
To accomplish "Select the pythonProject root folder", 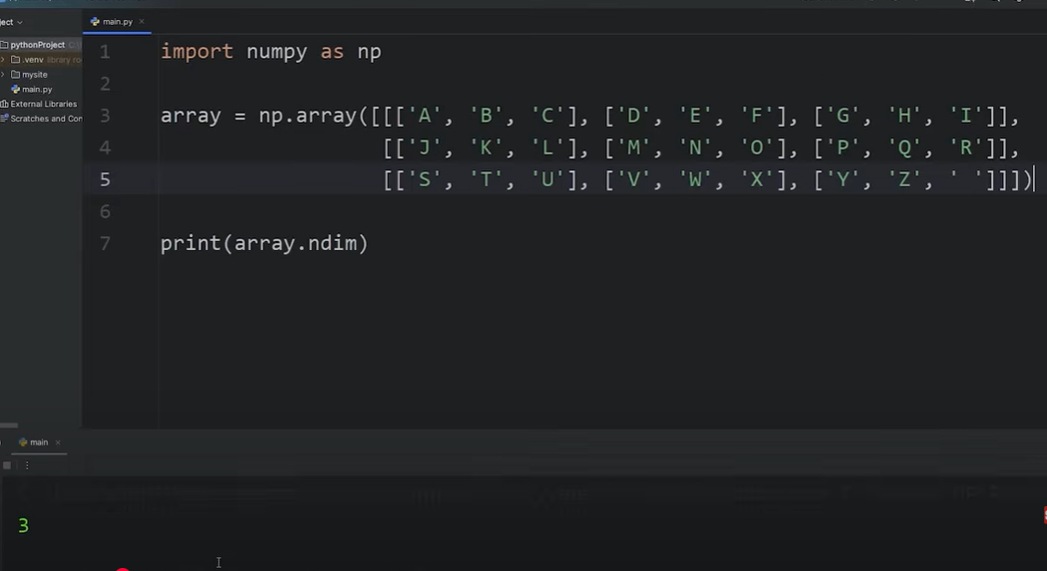I will 37,45.
